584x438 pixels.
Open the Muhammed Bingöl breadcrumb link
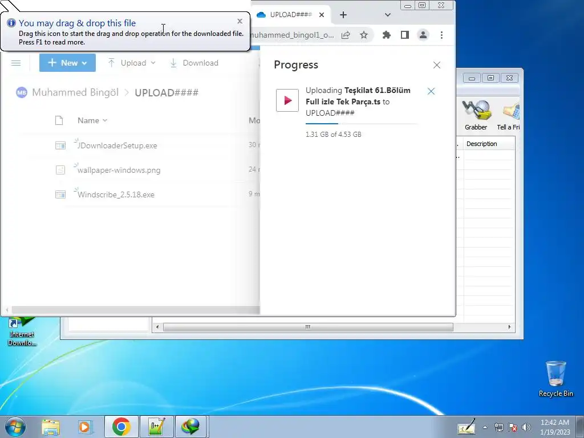pyautogui.click(x=75, y=92)
